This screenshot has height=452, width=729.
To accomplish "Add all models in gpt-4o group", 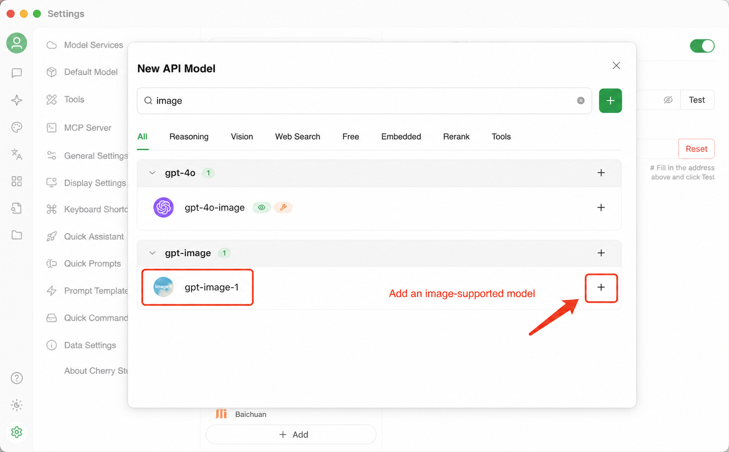I will [x=601, y=173].
